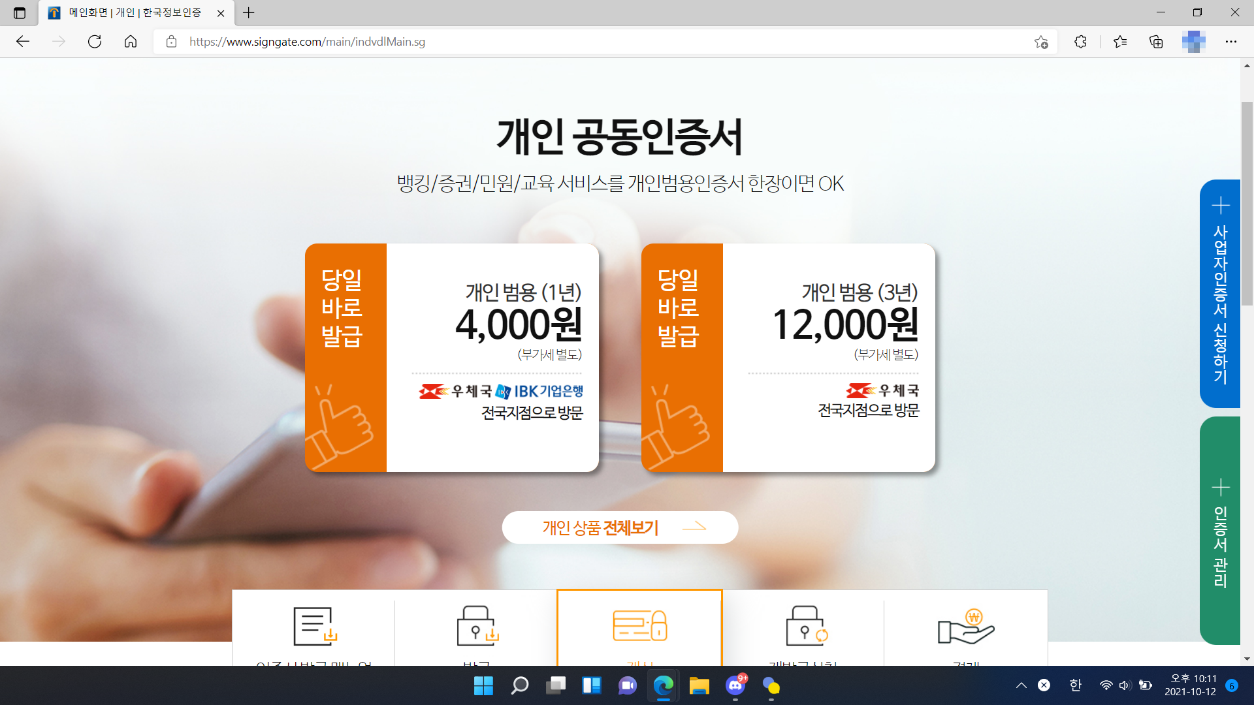Open a new browser tab
1254x705 pixels.
pos(249,13)
